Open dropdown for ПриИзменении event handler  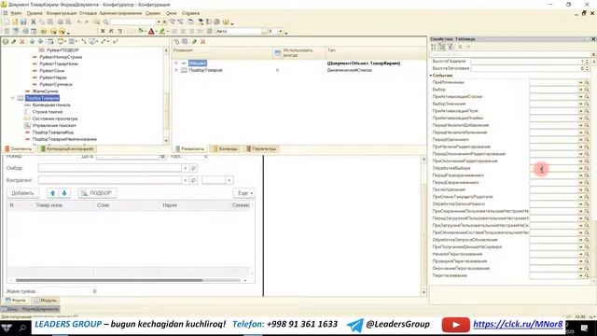point(581,82)
